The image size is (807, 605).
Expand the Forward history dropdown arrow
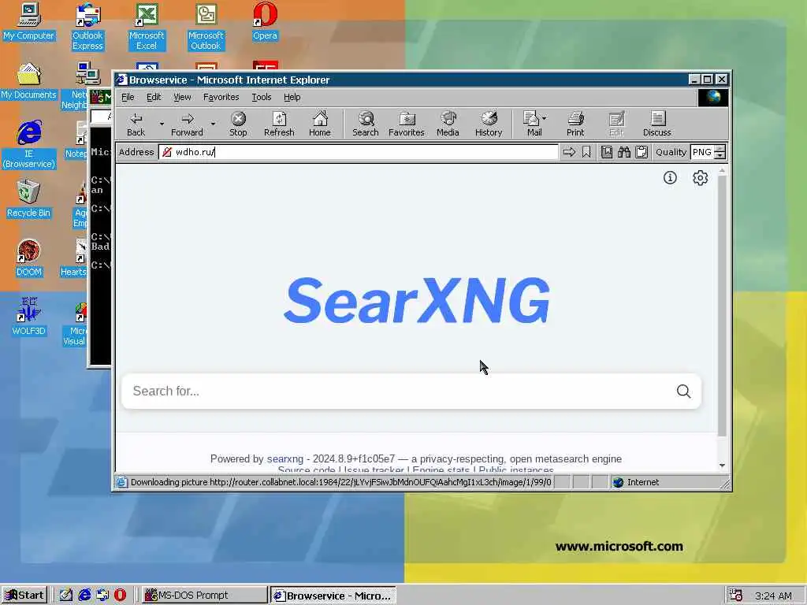pos(213,124)
